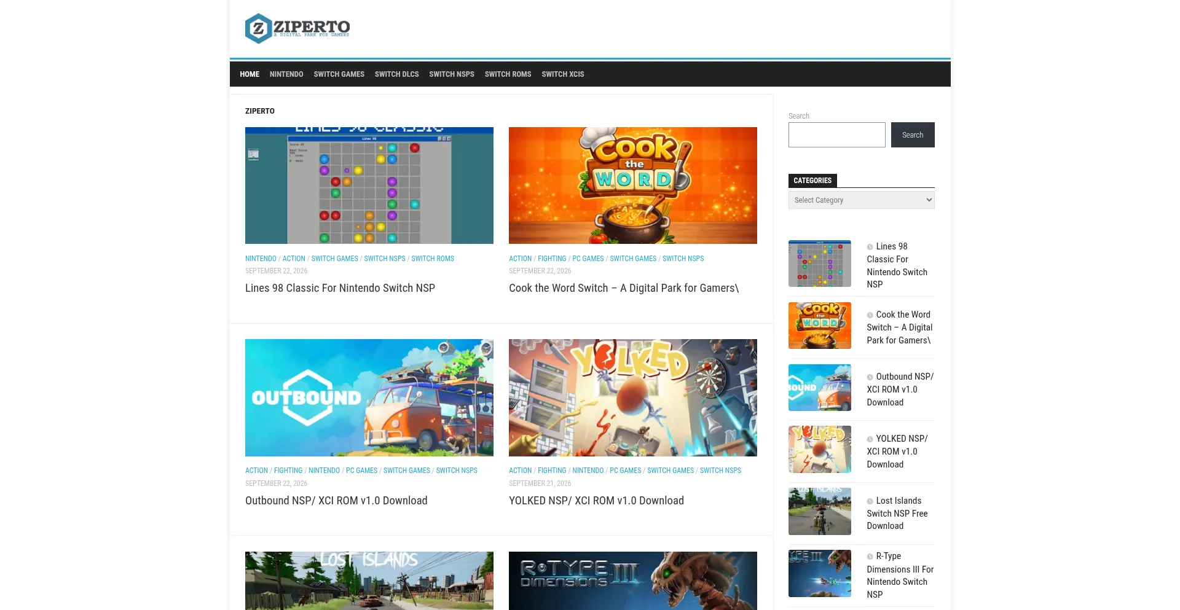
Task: Click SWITCH GAMES category under Outbound post
Action: (x=407, y=471)
